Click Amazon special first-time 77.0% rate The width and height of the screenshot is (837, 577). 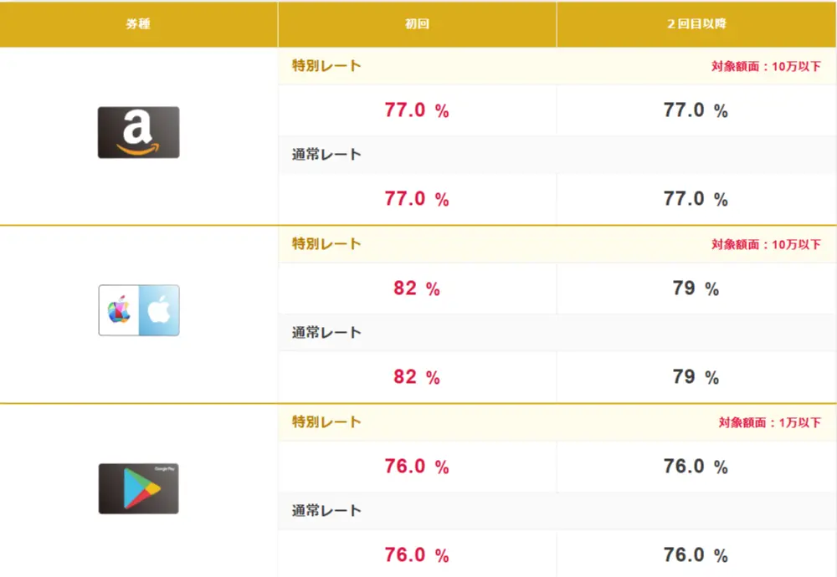(x=417, y=110)
